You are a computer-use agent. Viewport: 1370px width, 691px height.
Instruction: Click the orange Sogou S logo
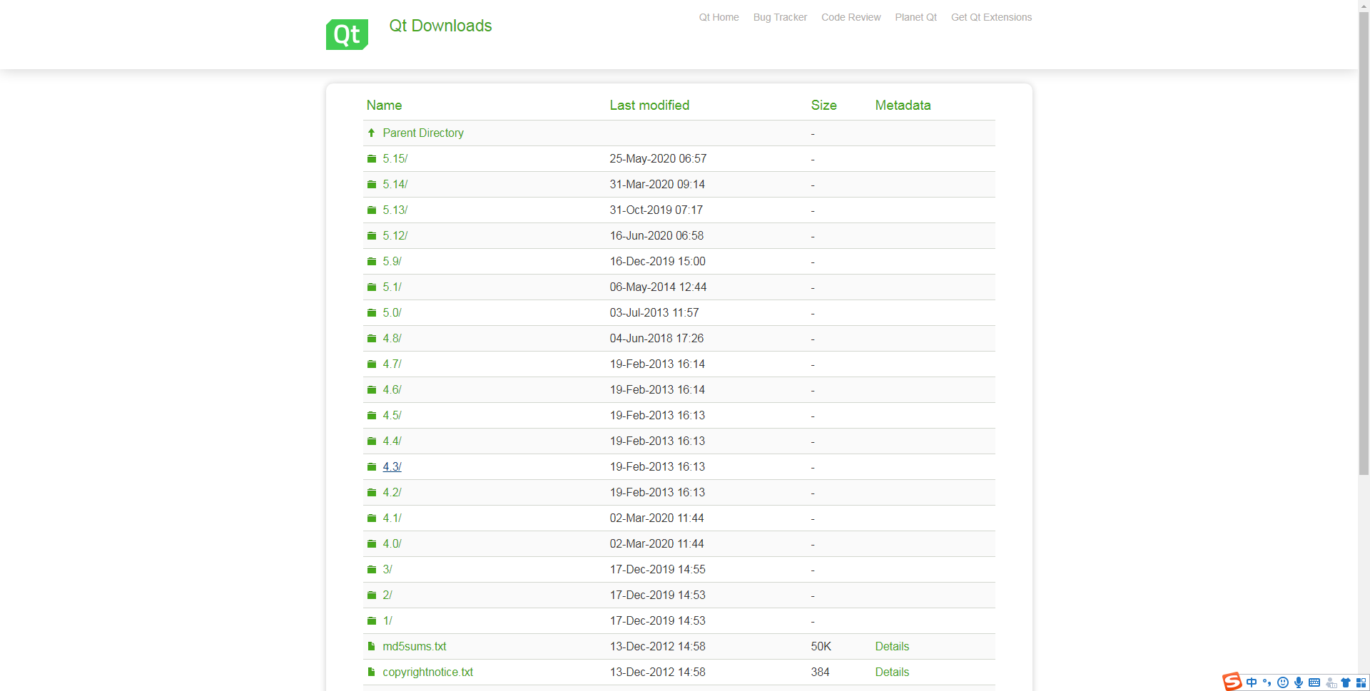pyautogui.click(x=1232, y=682)
